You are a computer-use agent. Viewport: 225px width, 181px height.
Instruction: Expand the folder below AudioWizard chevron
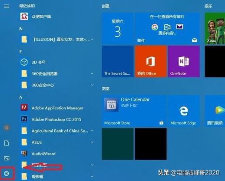click(92, 165)
